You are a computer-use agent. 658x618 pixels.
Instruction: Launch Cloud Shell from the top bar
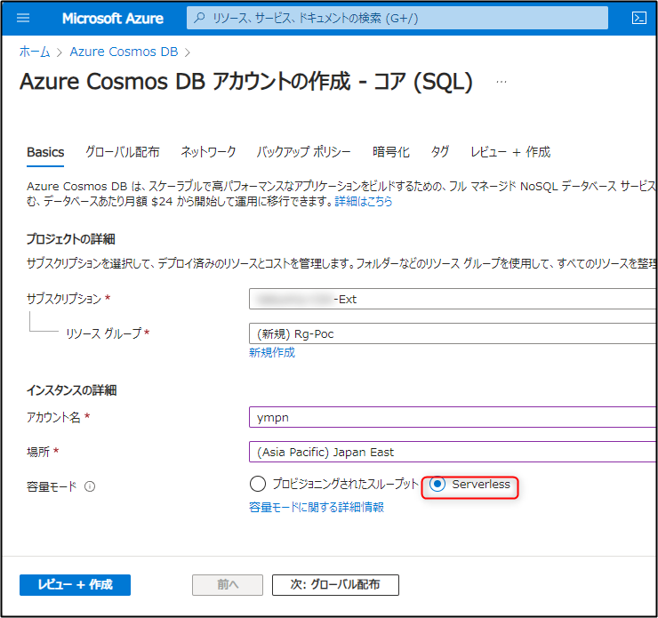[638, 18]
